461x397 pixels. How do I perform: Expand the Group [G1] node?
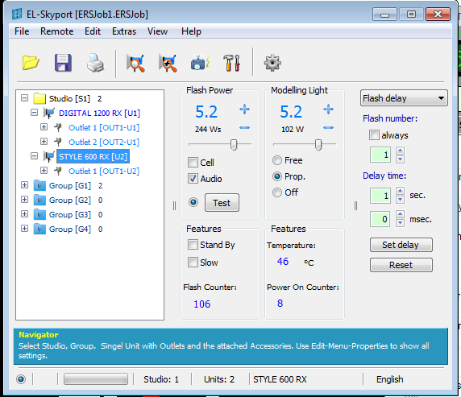coord(25,185)
